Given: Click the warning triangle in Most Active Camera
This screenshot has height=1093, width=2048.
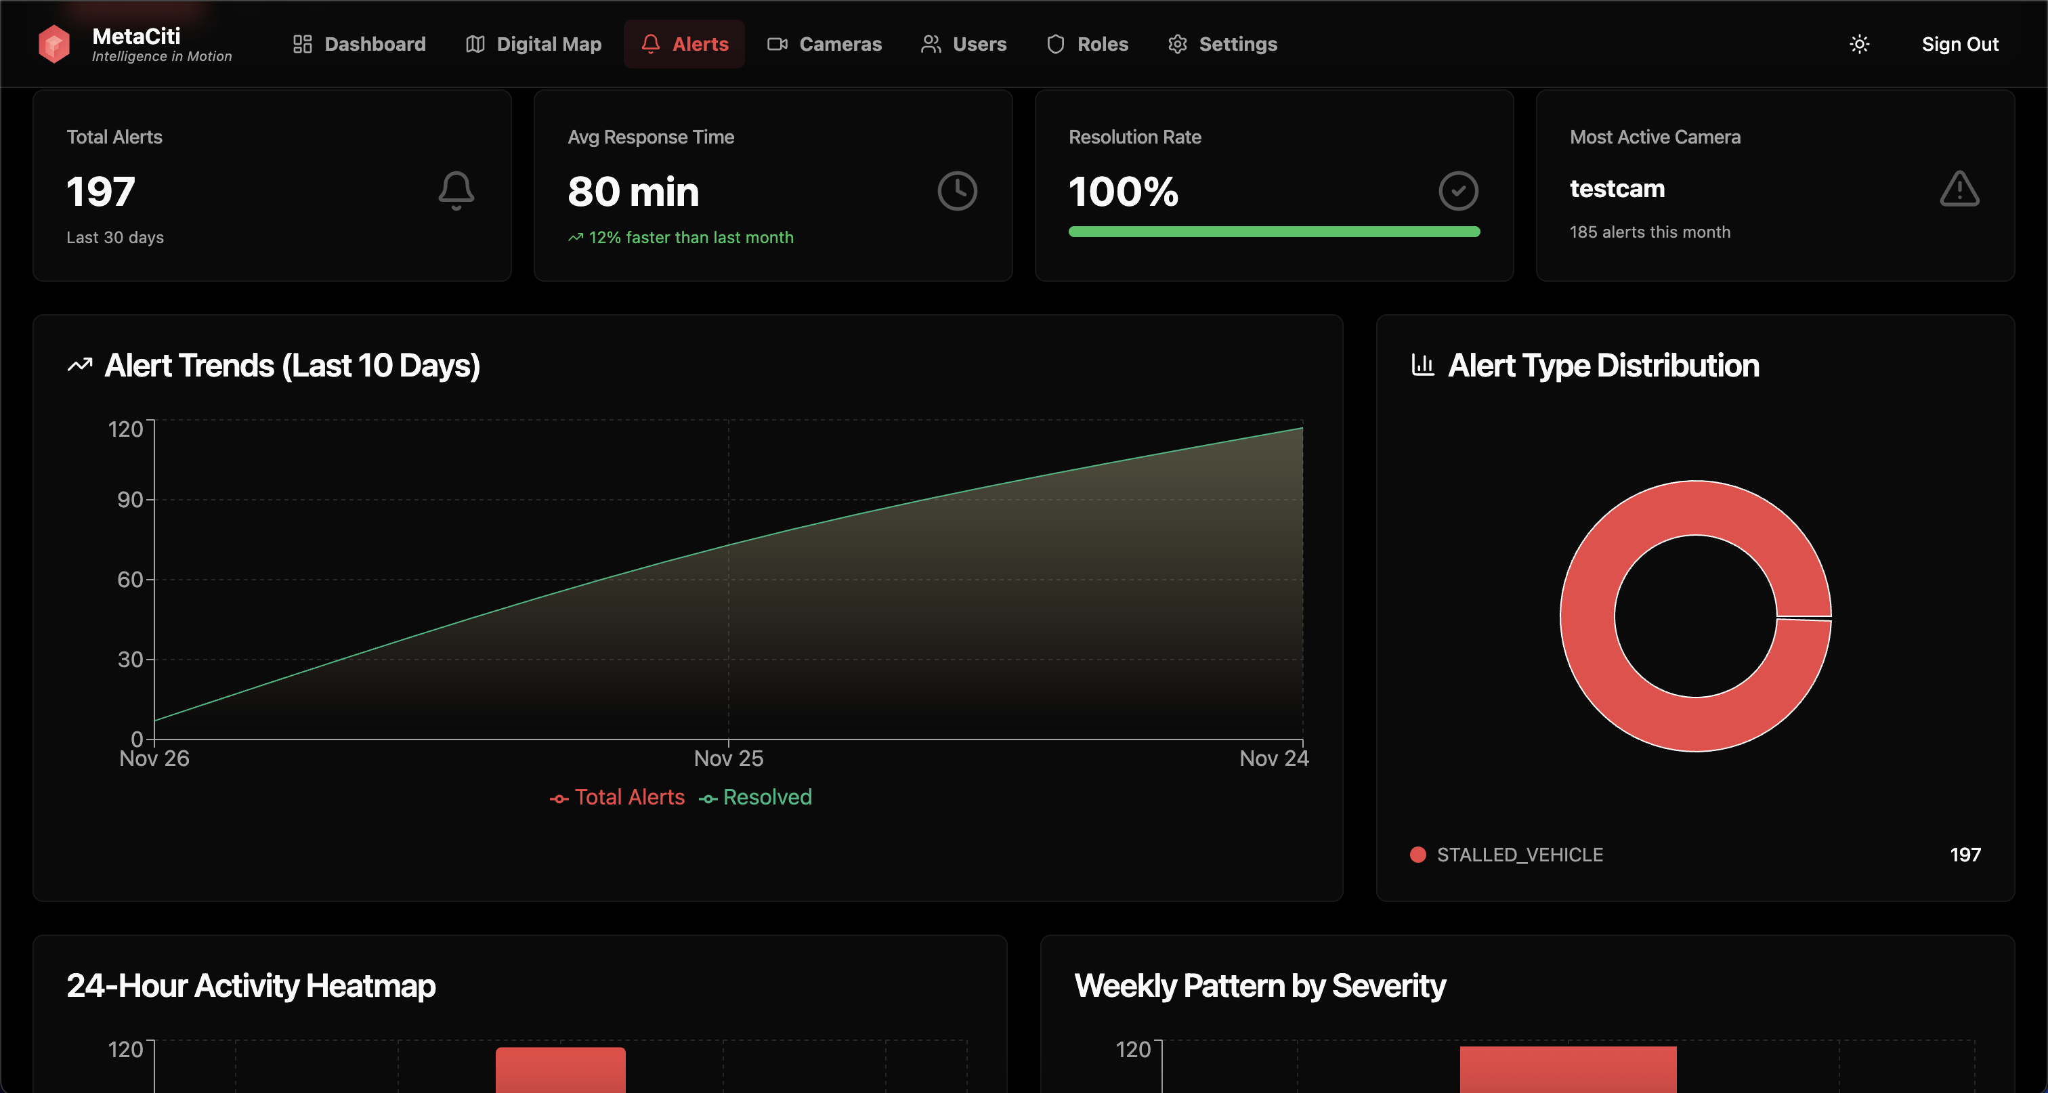Looking at the screenshot, I should pyautogui.click(x=1959, y=189).
